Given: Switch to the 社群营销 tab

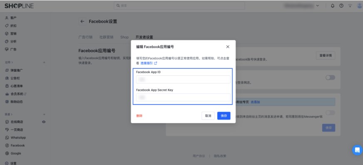Looking at the screenshot, I should 107,37.
